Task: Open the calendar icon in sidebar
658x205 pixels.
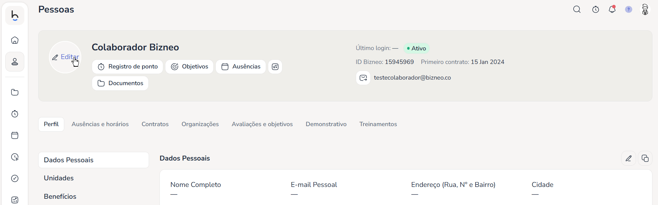Action: tap(15, 136)
